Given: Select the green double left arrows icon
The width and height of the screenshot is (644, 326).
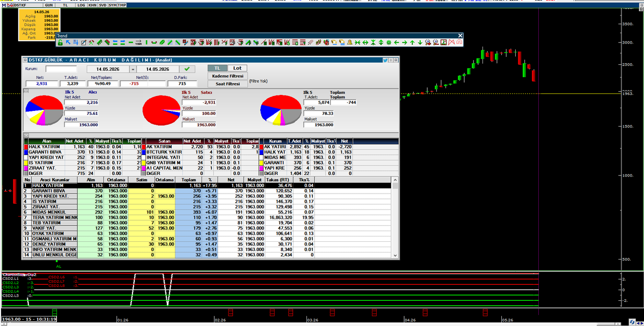Looking at the screenshot, I should point(115,42).
